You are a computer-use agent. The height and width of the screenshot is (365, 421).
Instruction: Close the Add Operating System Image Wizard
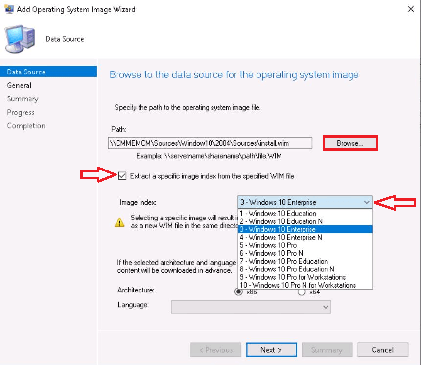coord(409,9)
